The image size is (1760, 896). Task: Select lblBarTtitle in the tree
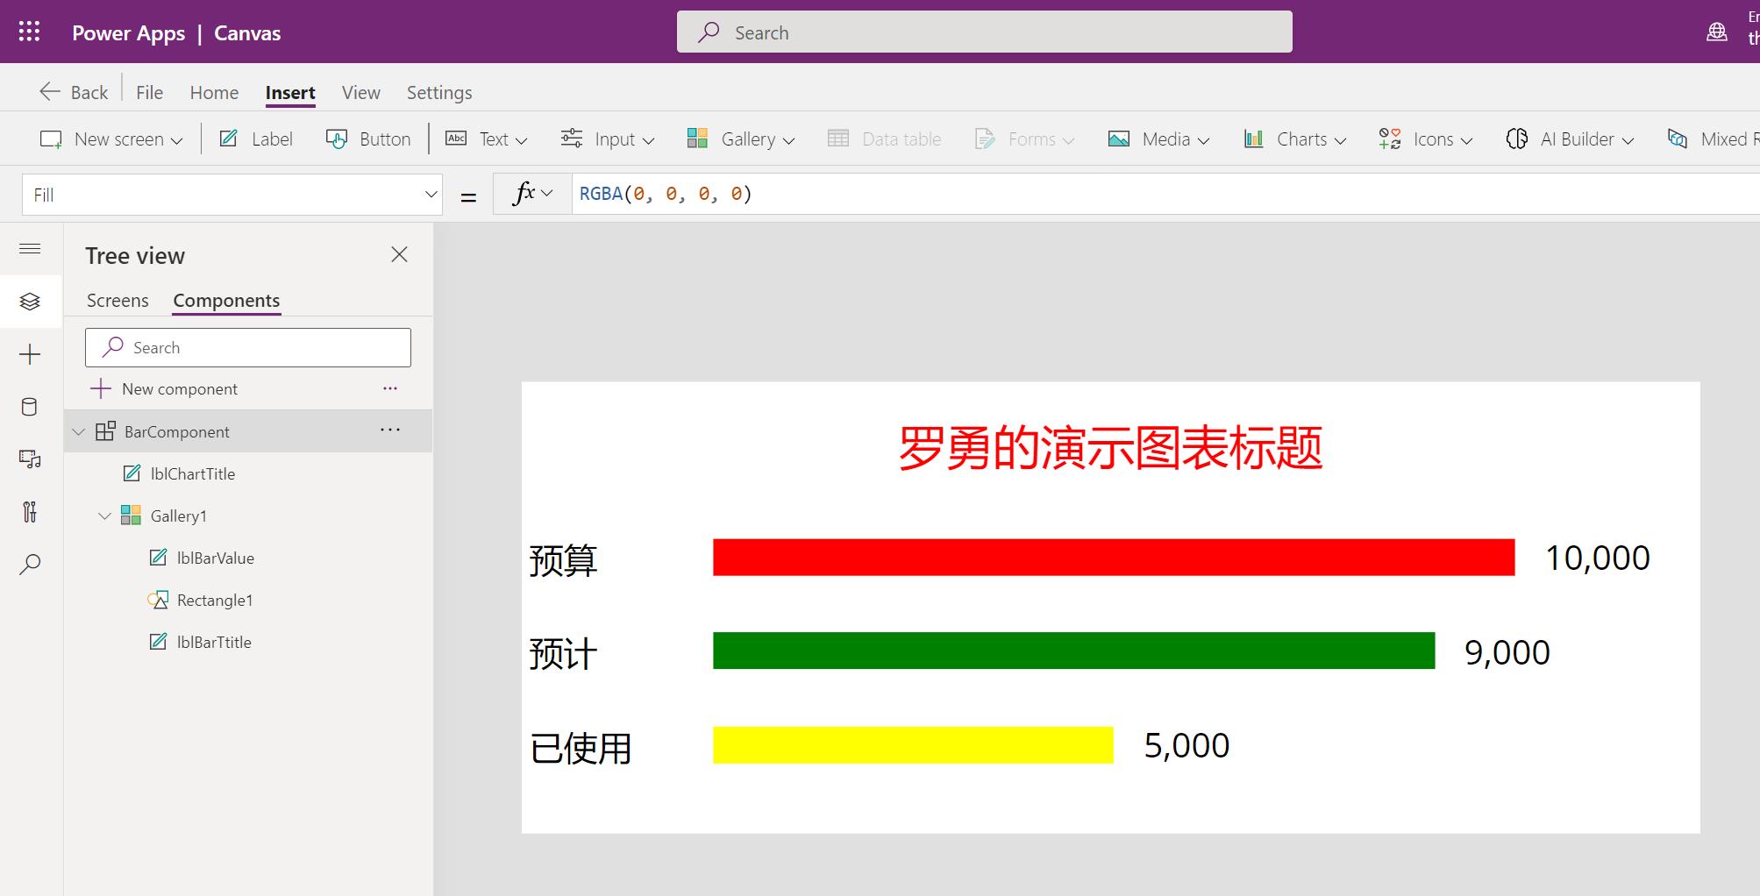[214, 642]
